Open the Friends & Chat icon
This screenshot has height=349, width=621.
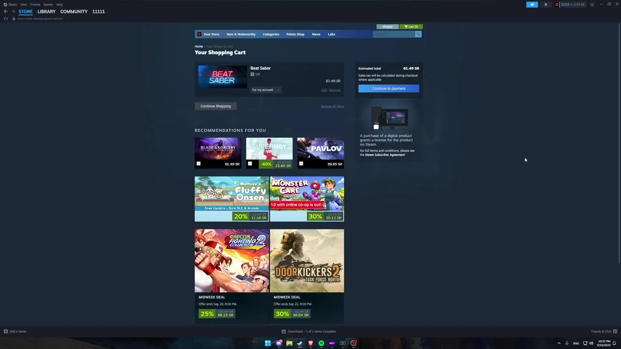coord(615,332)
